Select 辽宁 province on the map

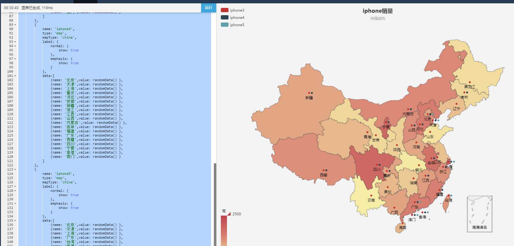tap(453, 109)
